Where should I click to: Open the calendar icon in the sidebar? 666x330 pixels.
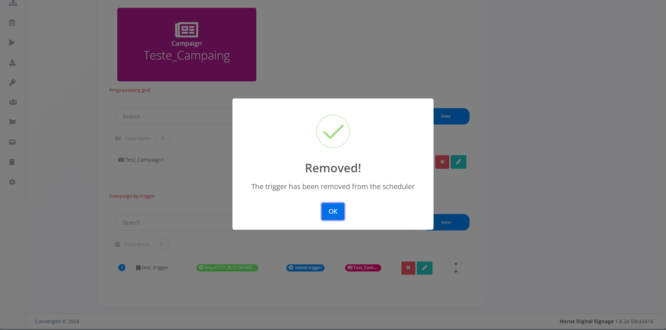[x=12, y=23]
